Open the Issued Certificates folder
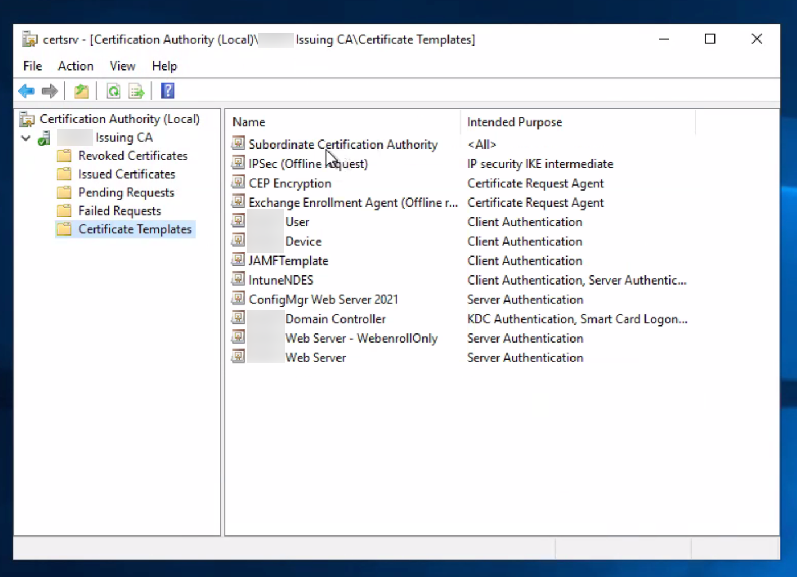 click(x=126, y=174)
